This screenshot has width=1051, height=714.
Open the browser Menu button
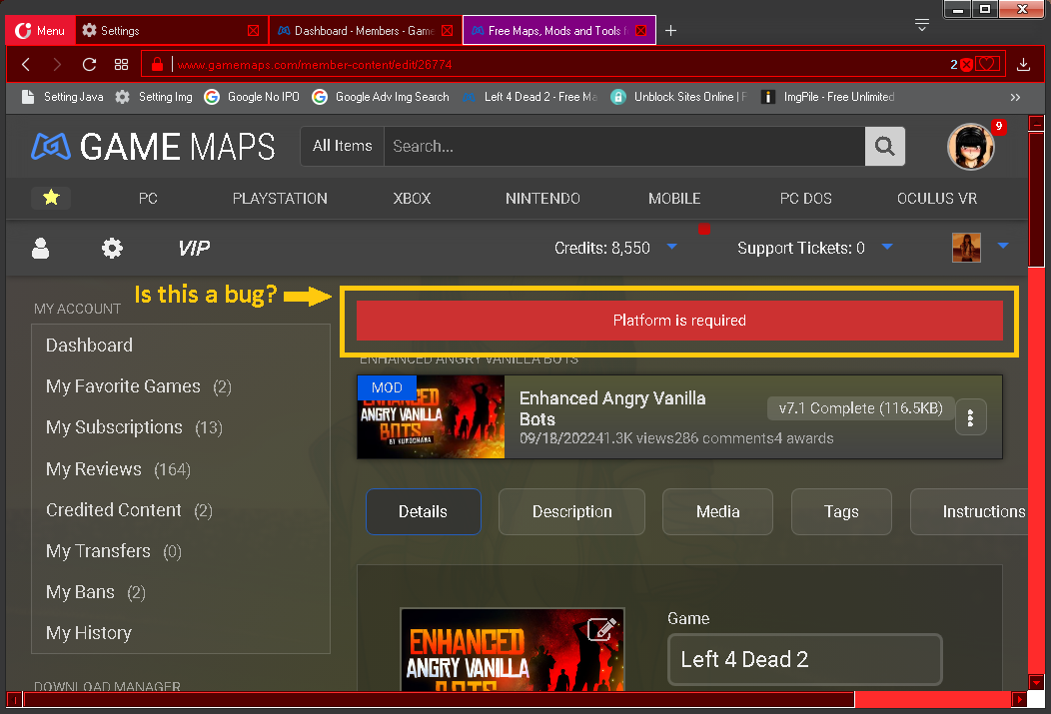coord(39,30)
